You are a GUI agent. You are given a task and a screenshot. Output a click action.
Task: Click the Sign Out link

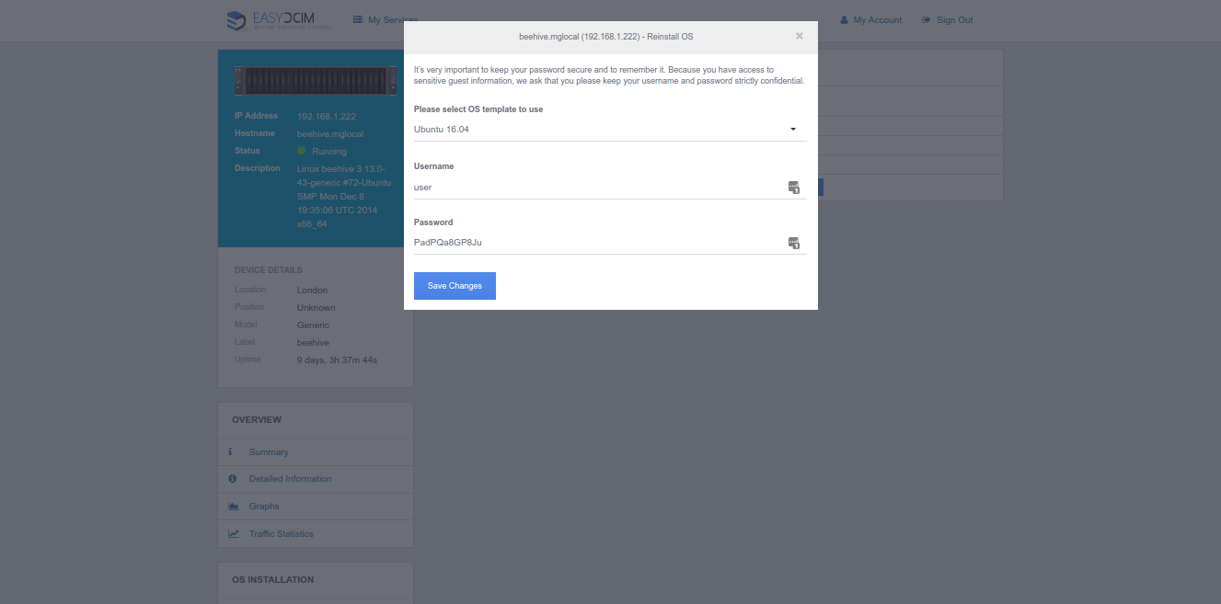947,20
